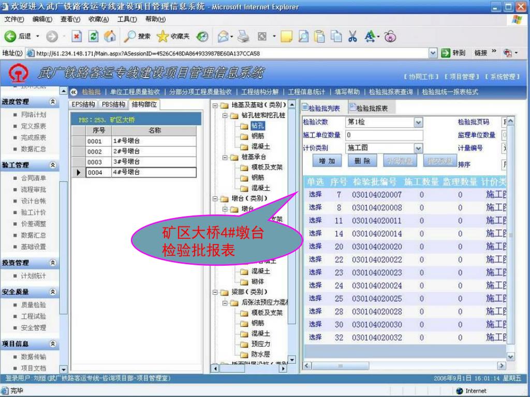Click the list horizontal scrollbar right arrow
This screenshot has width=530, height=397.
[x=502, y=365]
